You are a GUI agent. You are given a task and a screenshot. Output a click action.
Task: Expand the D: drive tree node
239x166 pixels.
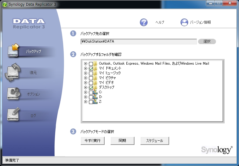click(85, 97)
